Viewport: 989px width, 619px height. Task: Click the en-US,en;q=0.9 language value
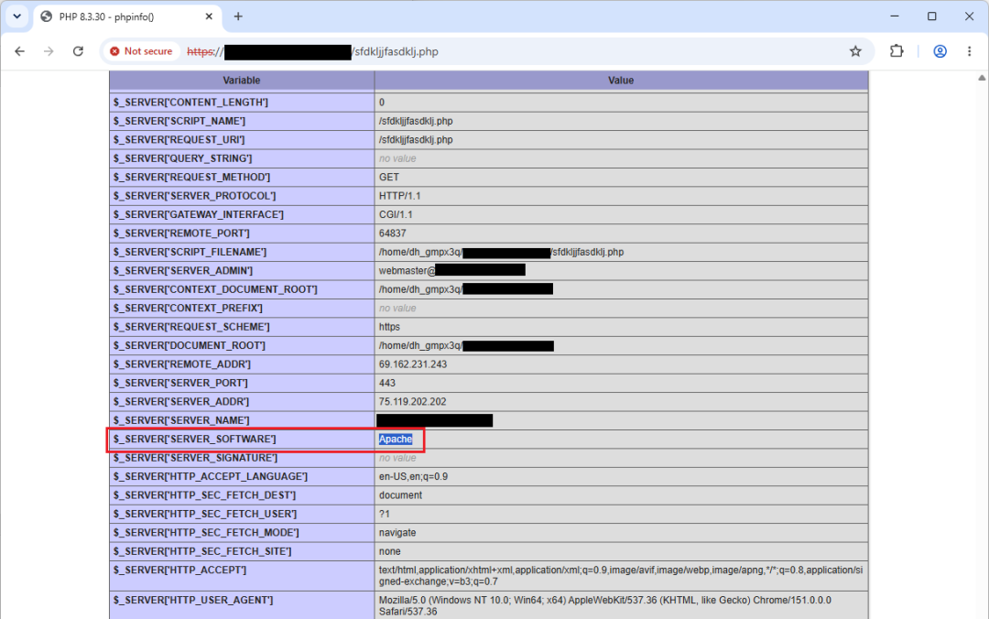[413, 476]
